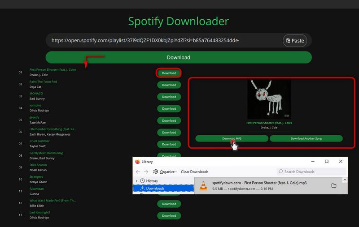Click the Library list scroll up arrow
Image resolution: width=359 pixels, height=227 pixels.
coord(345,180)
